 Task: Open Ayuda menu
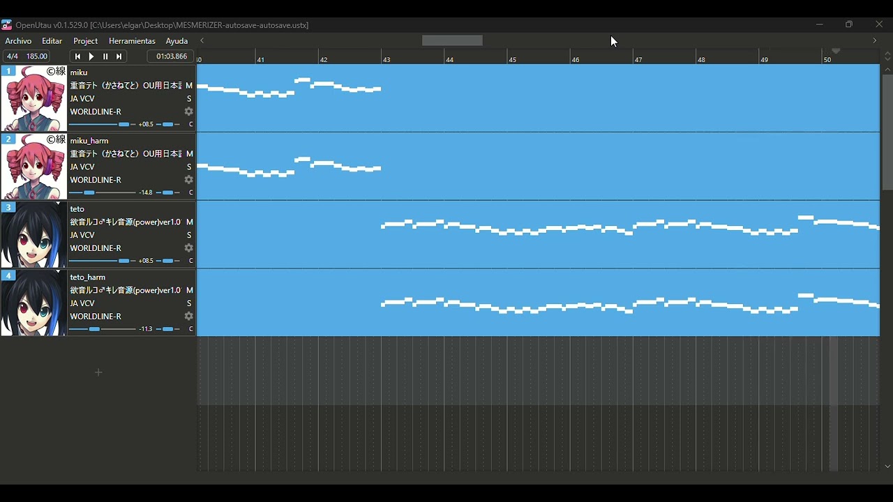[177, 41]
